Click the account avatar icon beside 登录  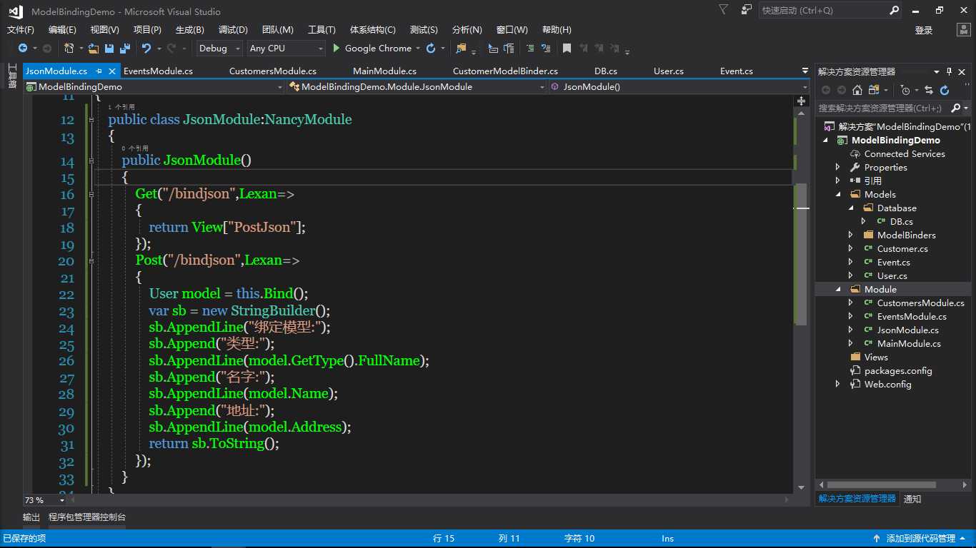point(963,29)
